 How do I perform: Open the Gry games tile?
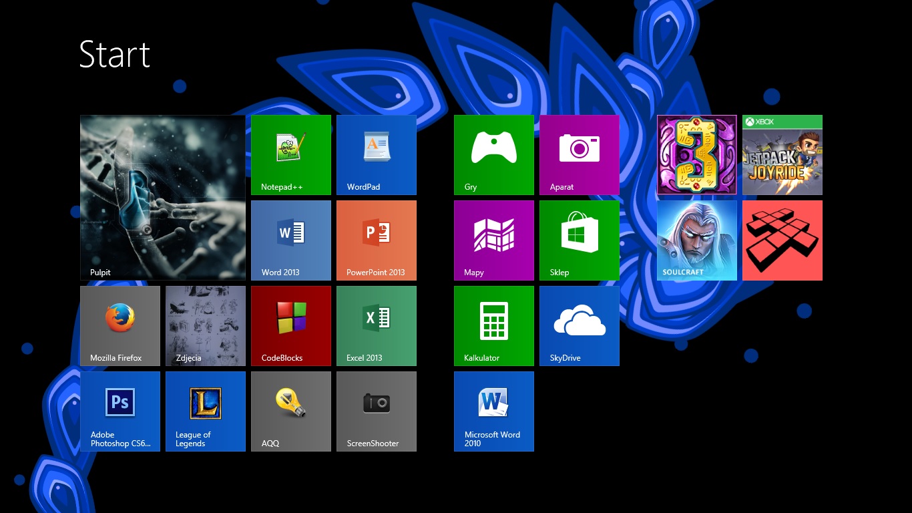494,155
